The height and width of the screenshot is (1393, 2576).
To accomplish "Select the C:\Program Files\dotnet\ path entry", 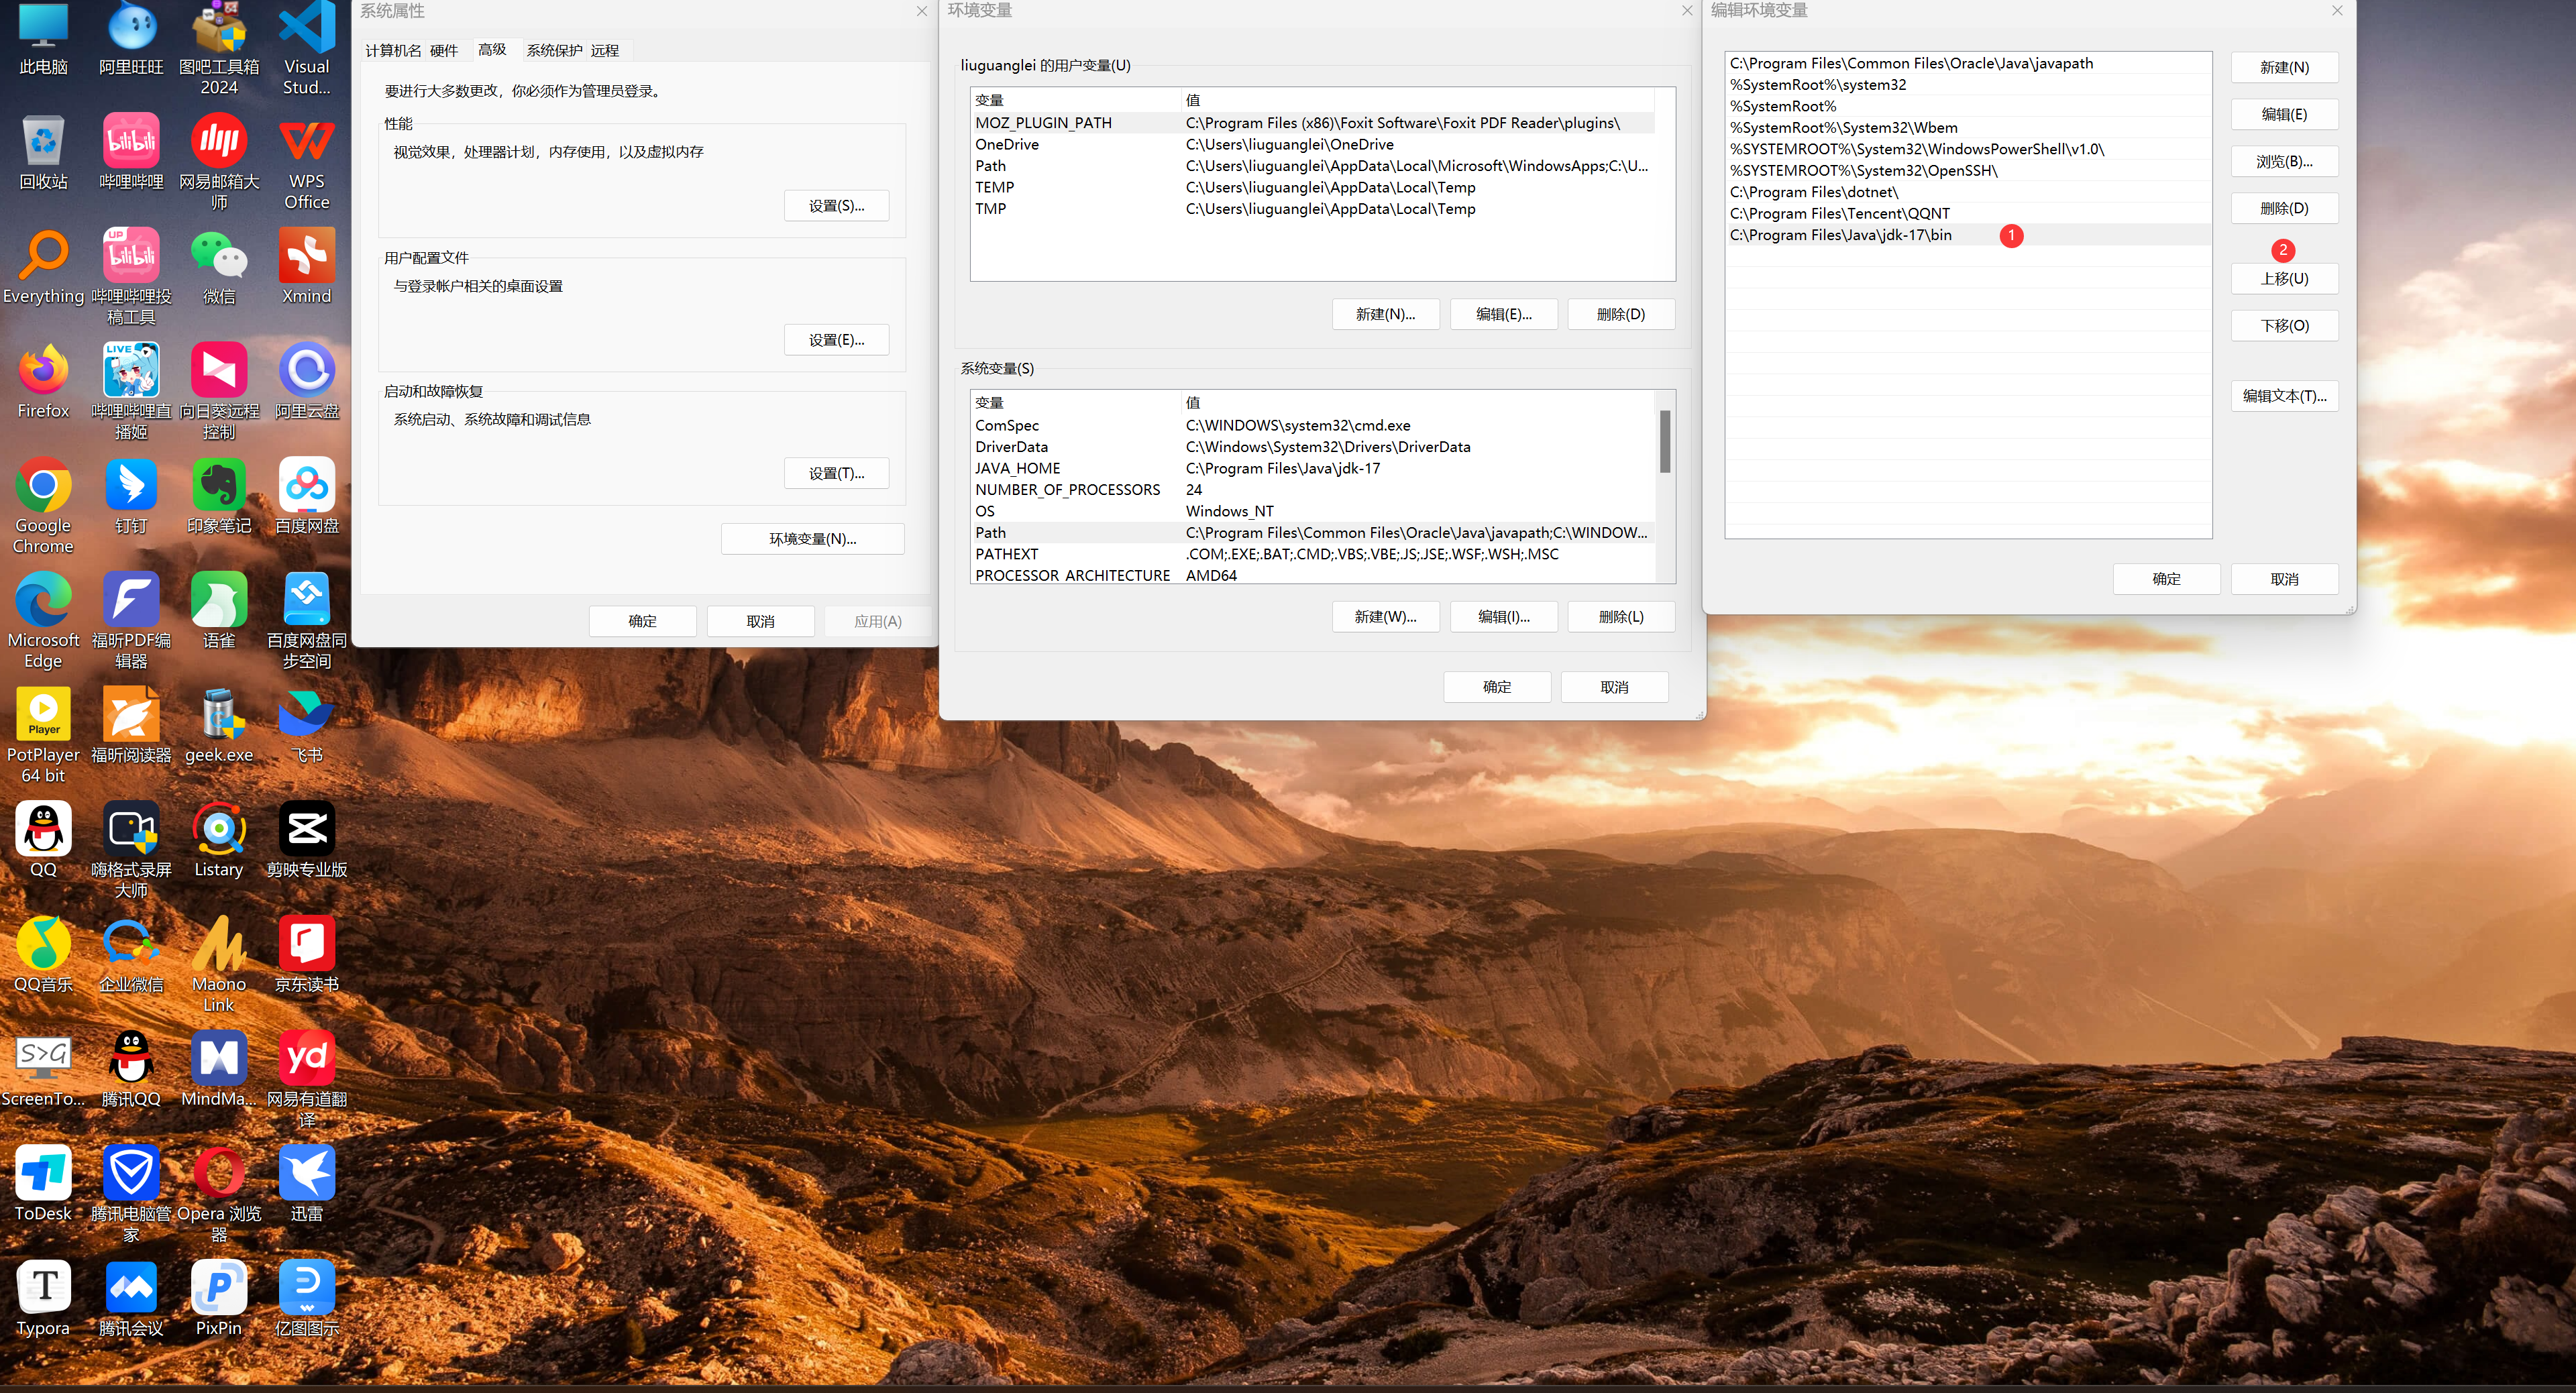I will 1814,192.
